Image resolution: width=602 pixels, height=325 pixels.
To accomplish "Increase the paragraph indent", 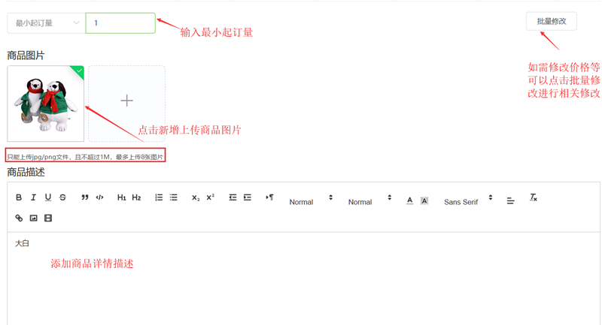I will click(248, 197).
